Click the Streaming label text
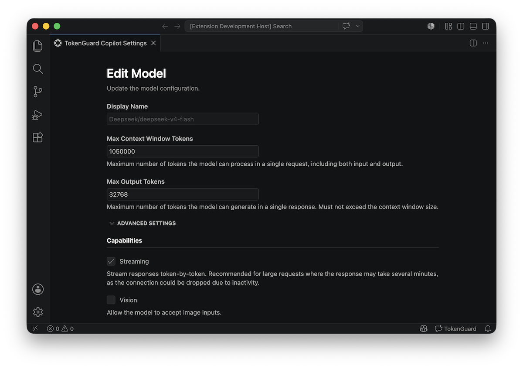 134,261
